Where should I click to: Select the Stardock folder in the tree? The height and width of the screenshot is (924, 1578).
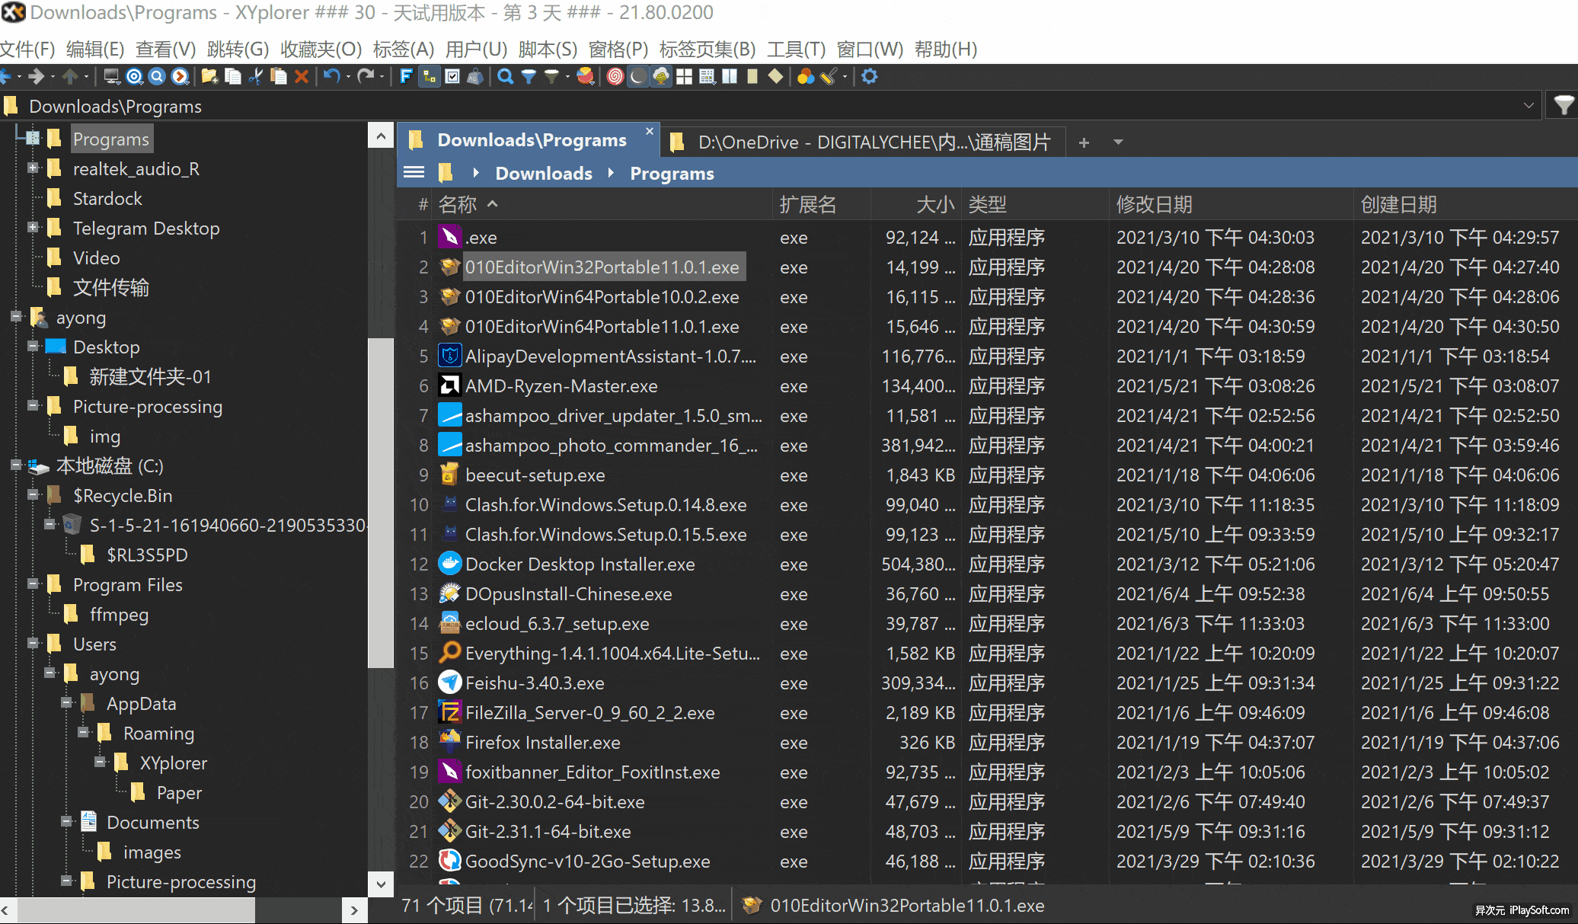[107, 199]
